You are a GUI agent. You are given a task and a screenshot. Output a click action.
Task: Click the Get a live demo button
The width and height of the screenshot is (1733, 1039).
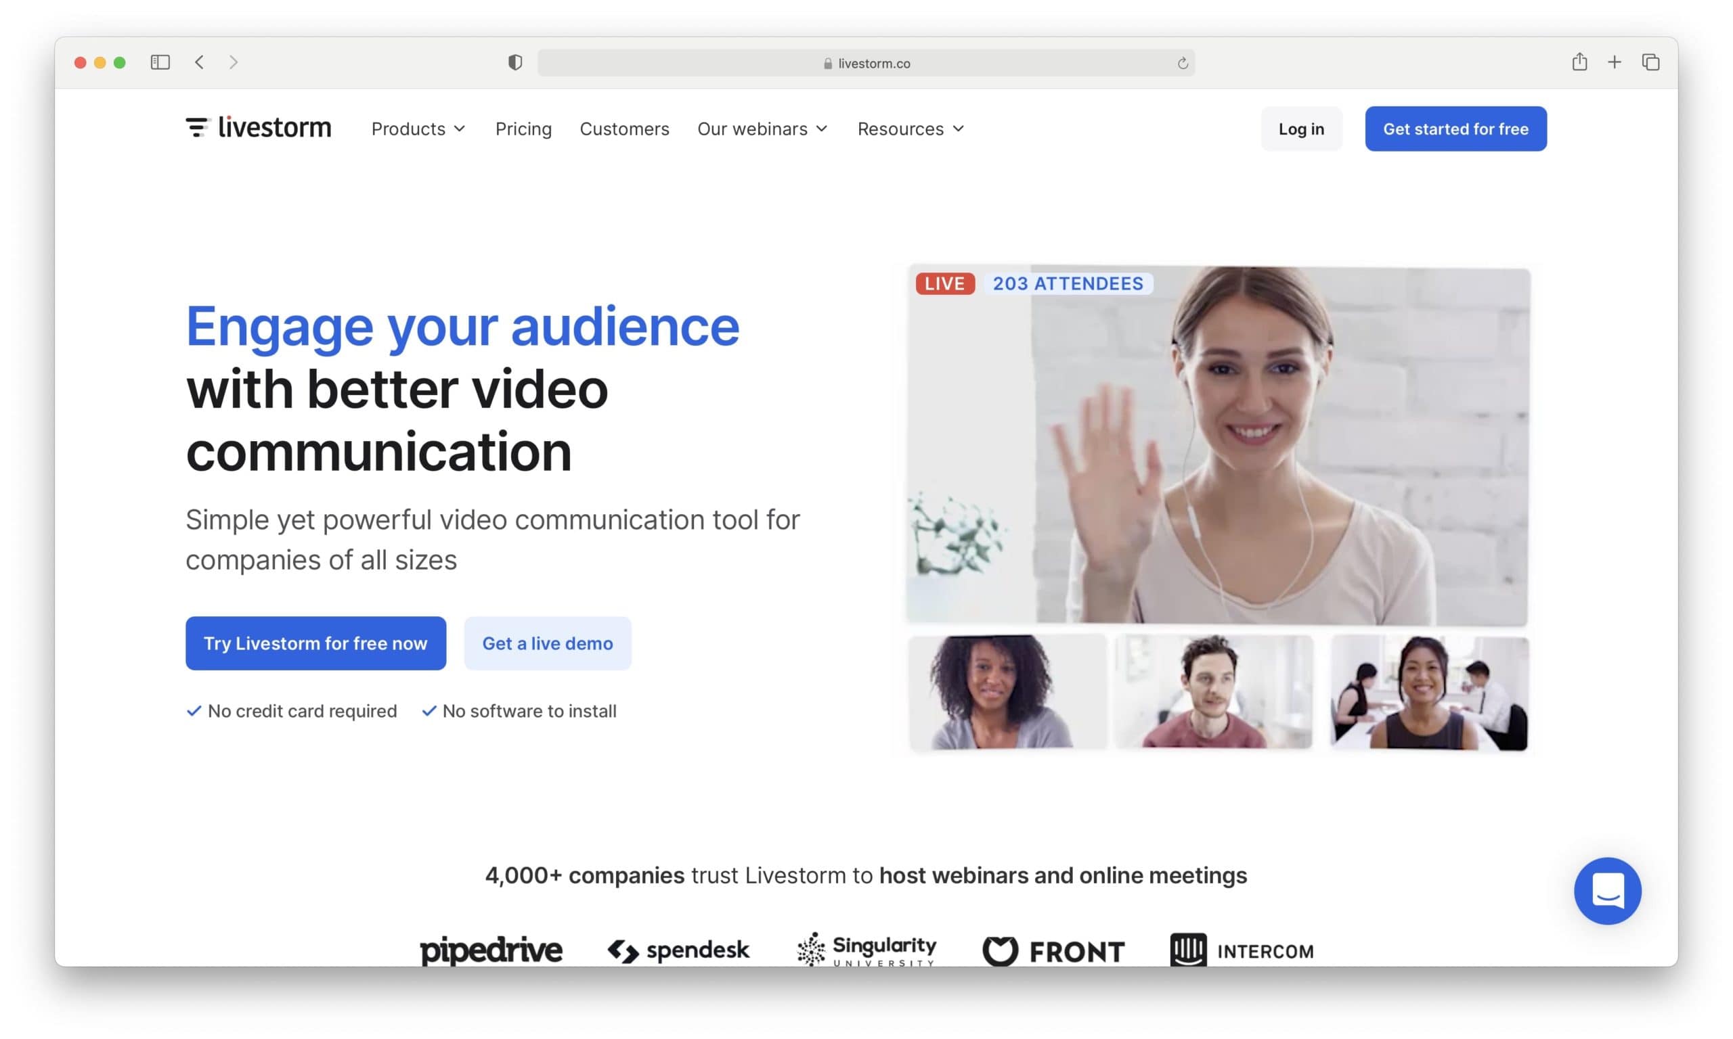click(547, 643)
